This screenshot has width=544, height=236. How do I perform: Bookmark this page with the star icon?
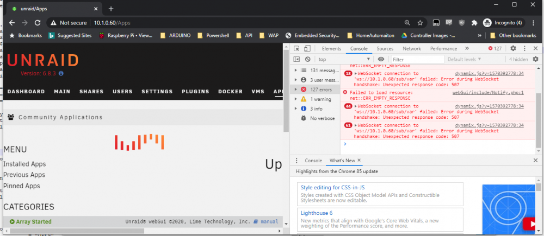coord(420,23)
